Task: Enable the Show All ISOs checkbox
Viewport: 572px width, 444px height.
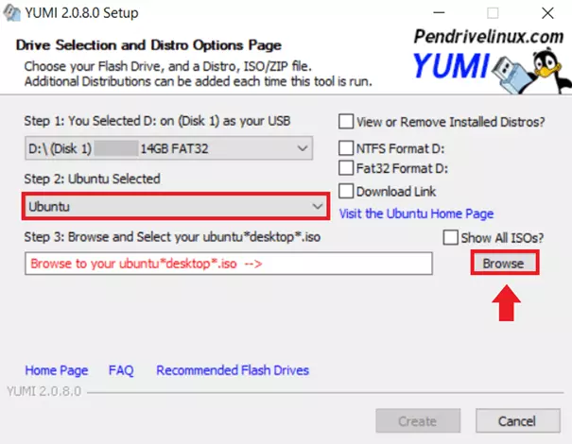Action: coord(450,238)
